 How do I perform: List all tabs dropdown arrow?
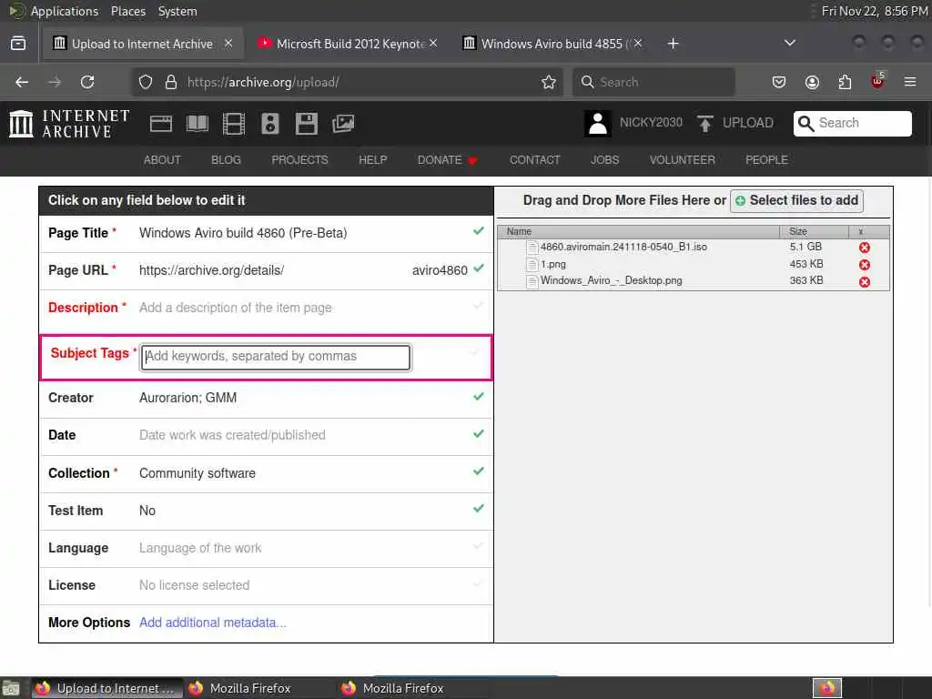coord(790,43)
